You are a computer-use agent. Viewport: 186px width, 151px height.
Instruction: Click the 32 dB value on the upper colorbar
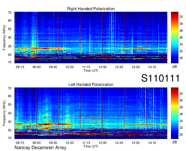pos(181,17)
